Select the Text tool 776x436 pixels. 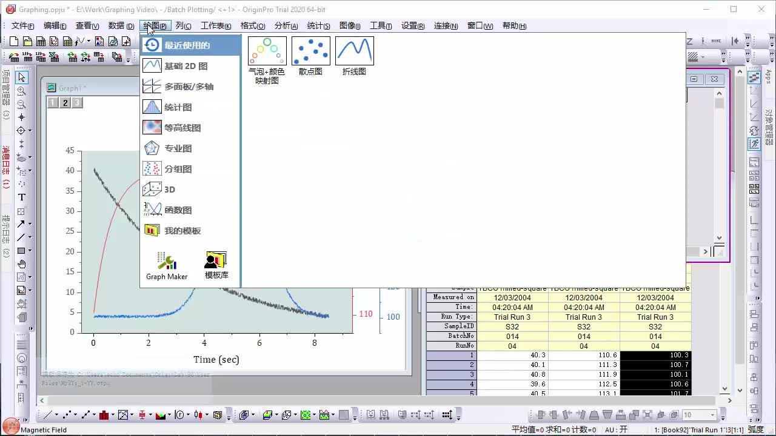click(21, 197)
